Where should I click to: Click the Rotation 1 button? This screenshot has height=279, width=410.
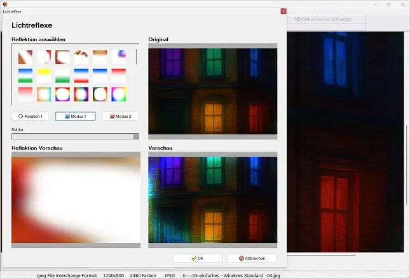[31, 117]
